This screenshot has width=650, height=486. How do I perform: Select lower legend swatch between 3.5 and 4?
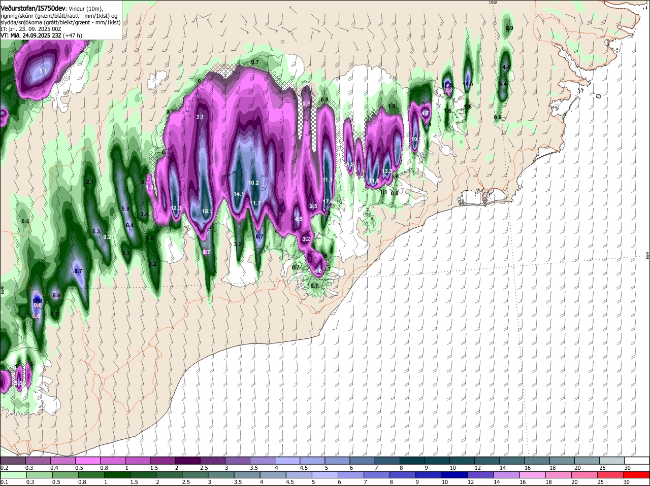coord(247,475)
